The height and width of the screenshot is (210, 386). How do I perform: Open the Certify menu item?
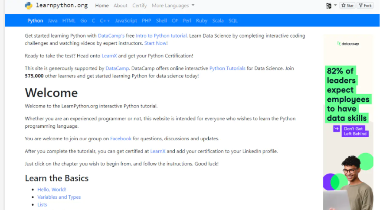[139, 5]
